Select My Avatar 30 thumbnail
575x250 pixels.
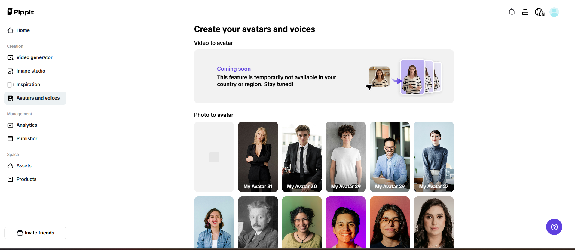302,157
